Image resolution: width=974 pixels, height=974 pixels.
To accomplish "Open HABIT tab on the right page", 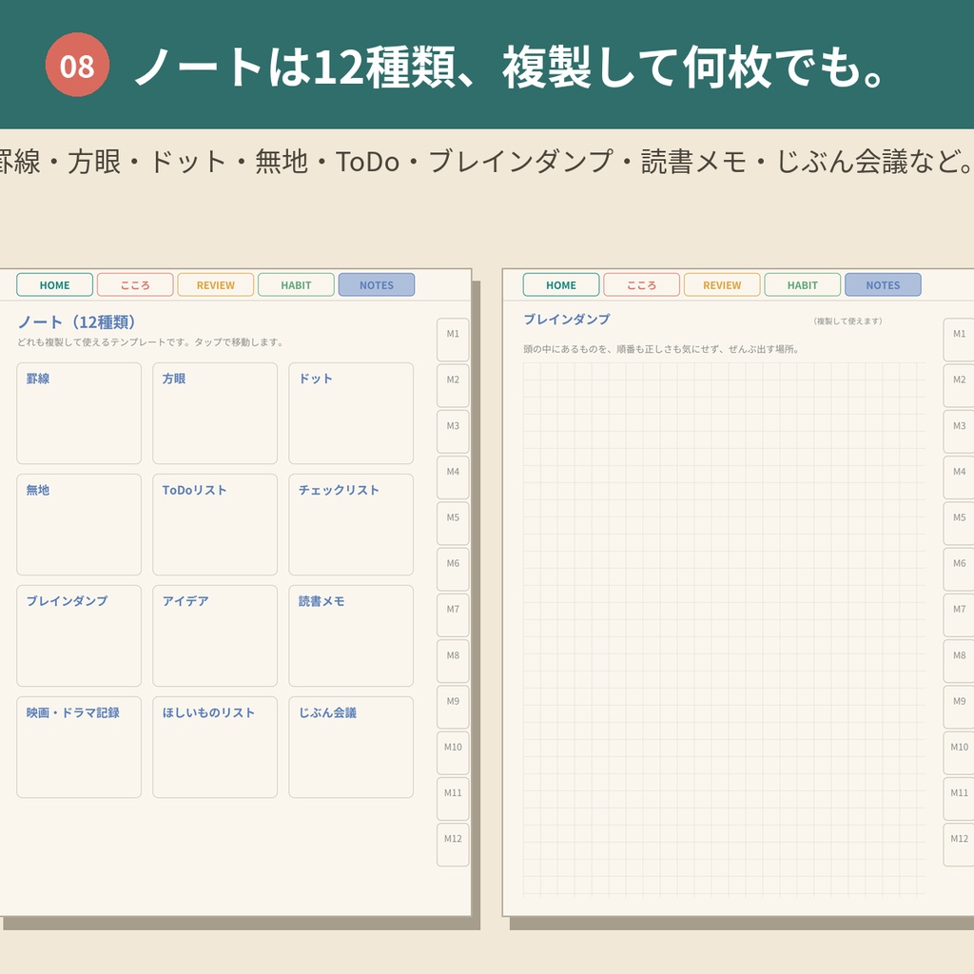I will [803, 285].
